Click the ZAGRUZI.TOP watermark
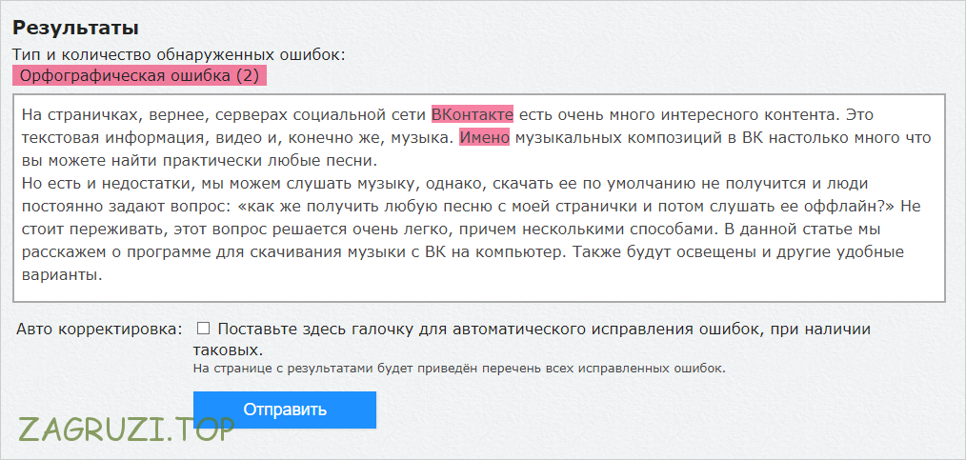966x460 pixels. (126, 429)
